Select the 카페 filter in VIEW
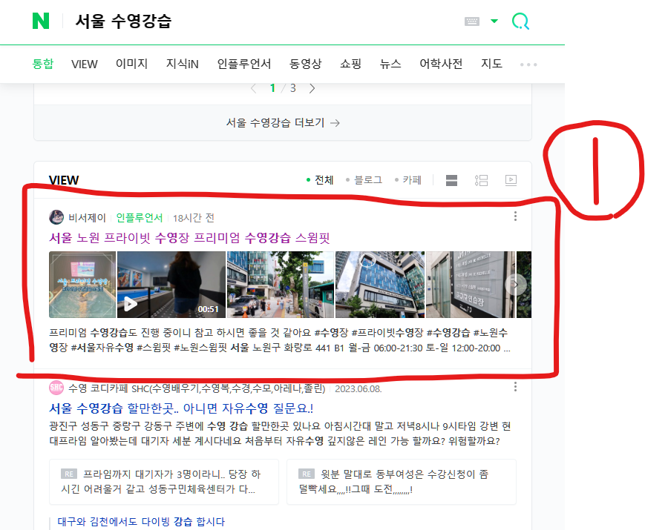Screen dimensions: 645x530 point(408,180)
